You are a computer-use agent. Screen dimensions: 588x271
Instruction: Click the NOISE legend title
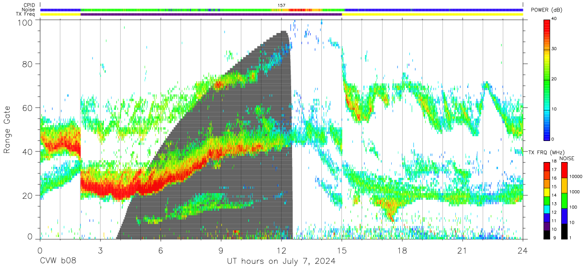(x=568, y=158)
